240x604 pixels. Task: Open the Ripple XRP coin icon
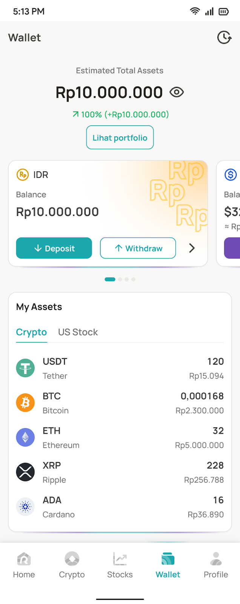(25, 472)
